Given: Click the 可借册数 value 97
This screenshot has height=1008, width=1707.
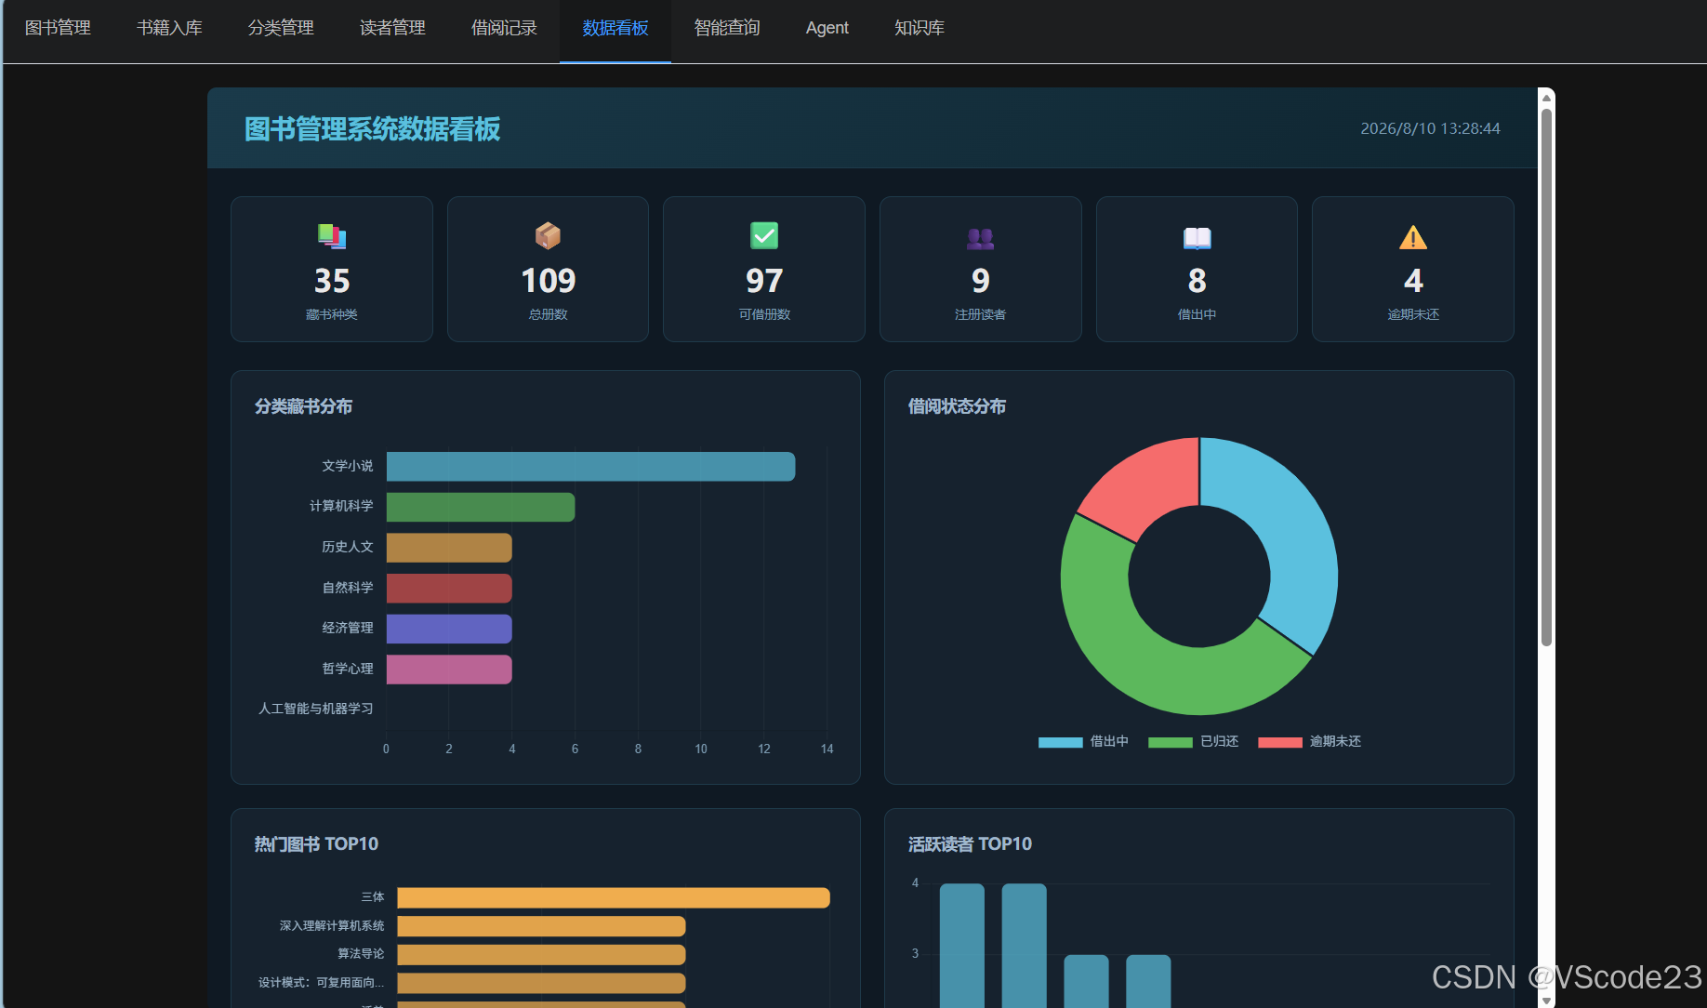Looking at the screenshot, I should 764,281.
